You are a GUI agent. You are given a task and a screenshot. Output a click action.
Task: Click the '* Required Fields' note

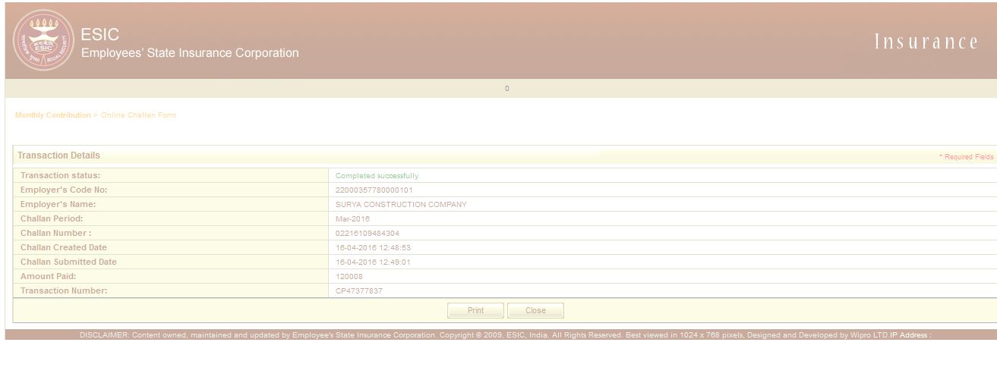[966, 157]
